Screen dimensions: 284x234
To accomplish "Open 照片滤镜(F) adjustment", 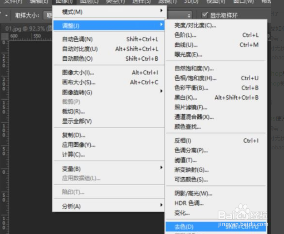I will pos(216,107).
